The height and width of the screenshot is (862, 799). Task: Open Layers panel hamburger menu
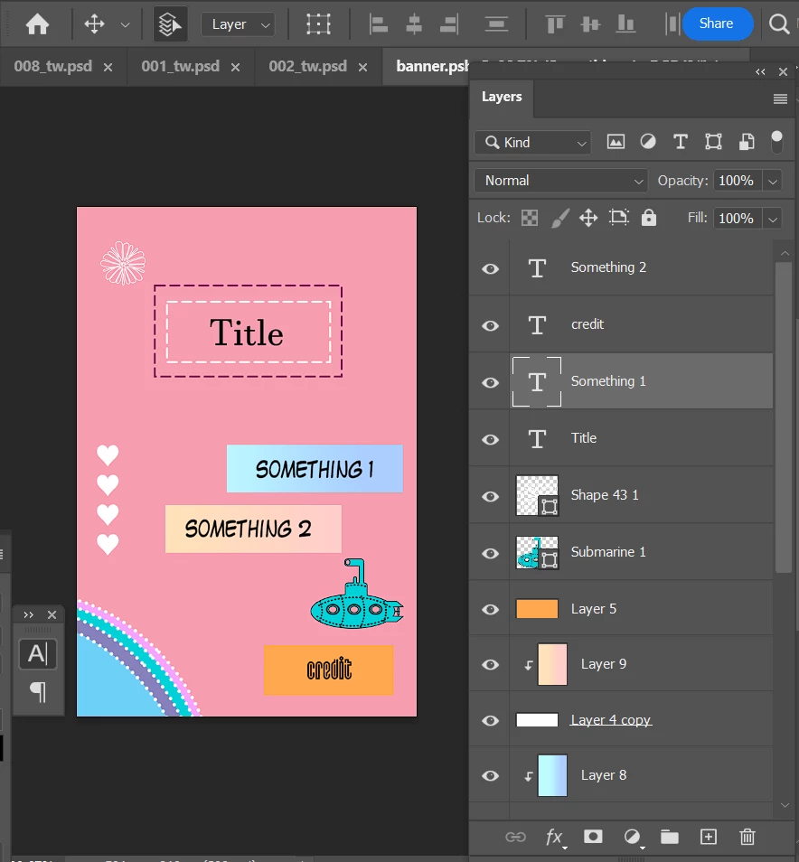coord(780,99)
